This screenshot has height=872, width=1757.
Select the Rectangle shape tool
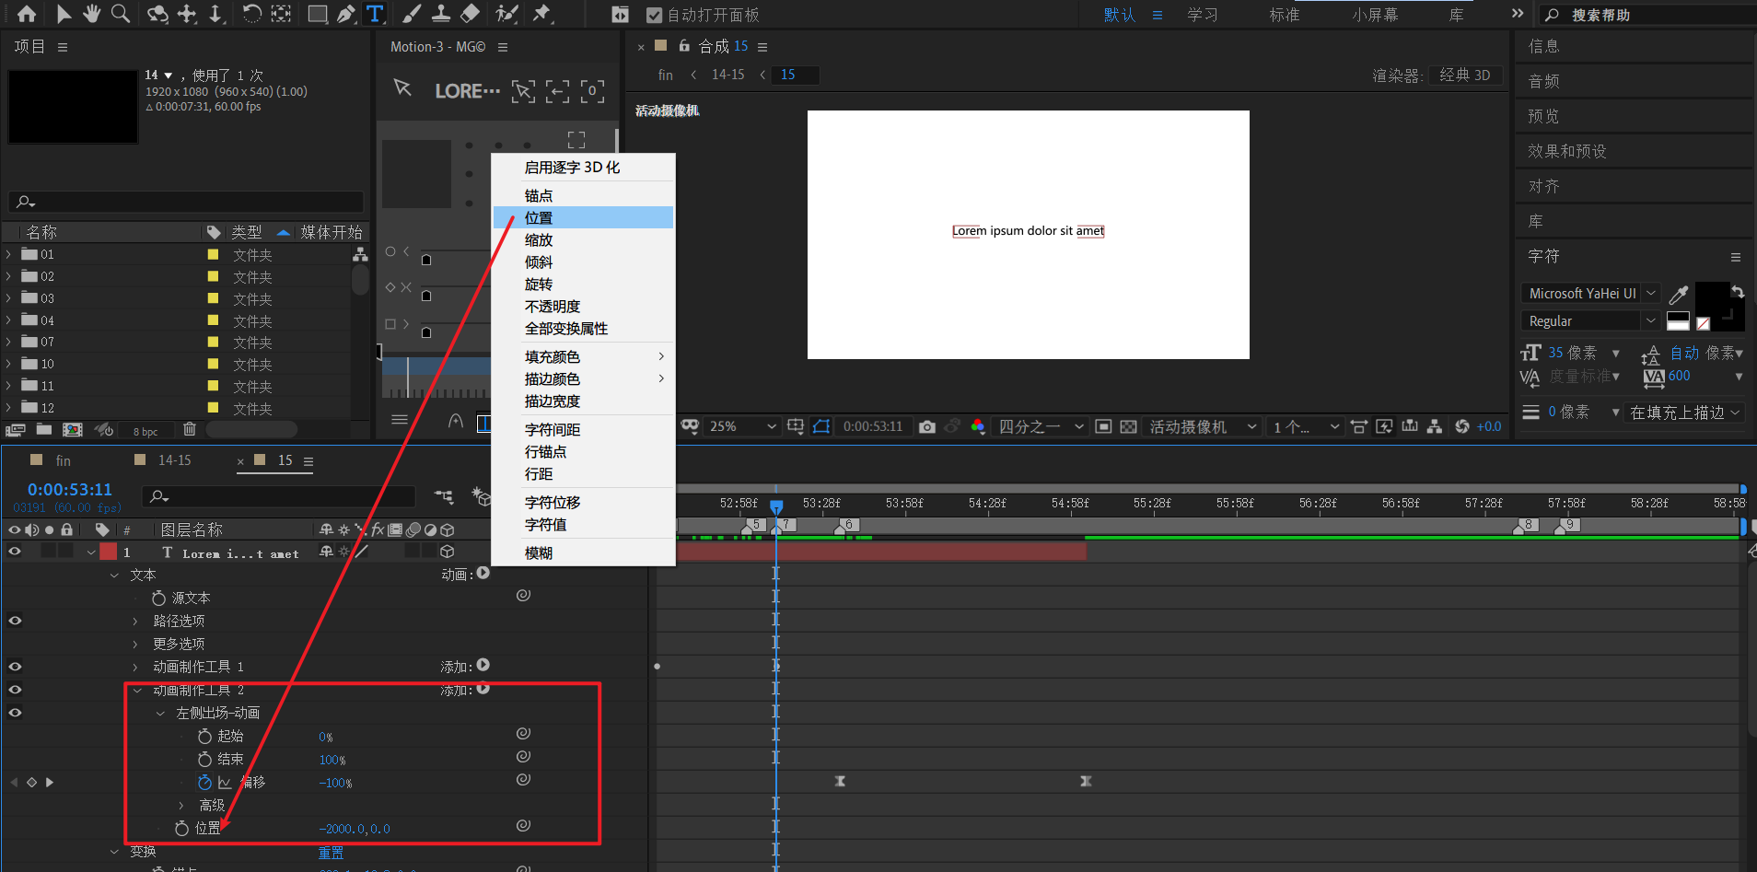tap(318, 14)
